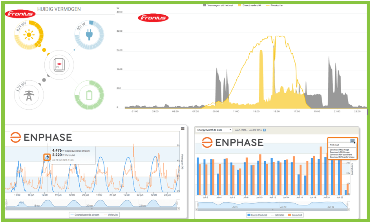Click 'Jun 13' label in energy navigator

tap(283, 207)
